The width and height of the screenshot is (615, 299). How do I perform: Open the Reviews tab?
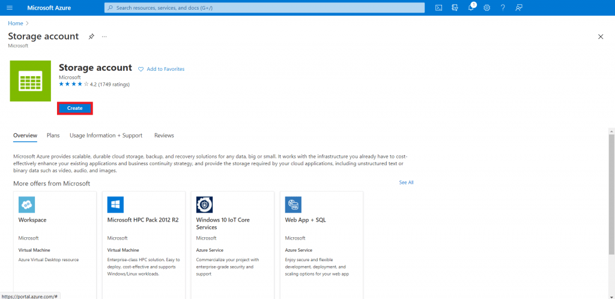164,136
